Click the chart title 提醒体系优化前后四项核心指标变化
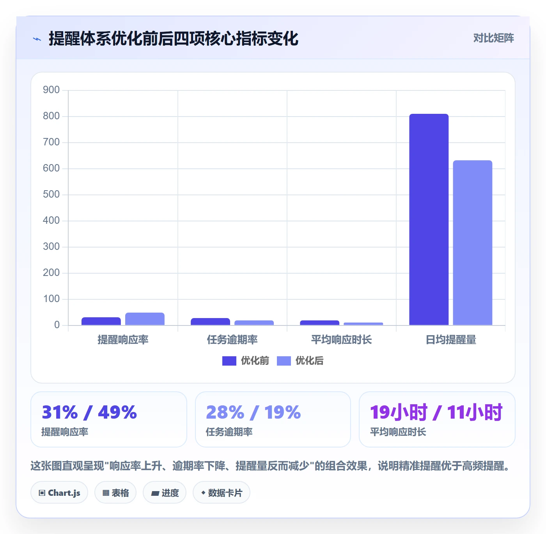 click(x=174, y=39)
